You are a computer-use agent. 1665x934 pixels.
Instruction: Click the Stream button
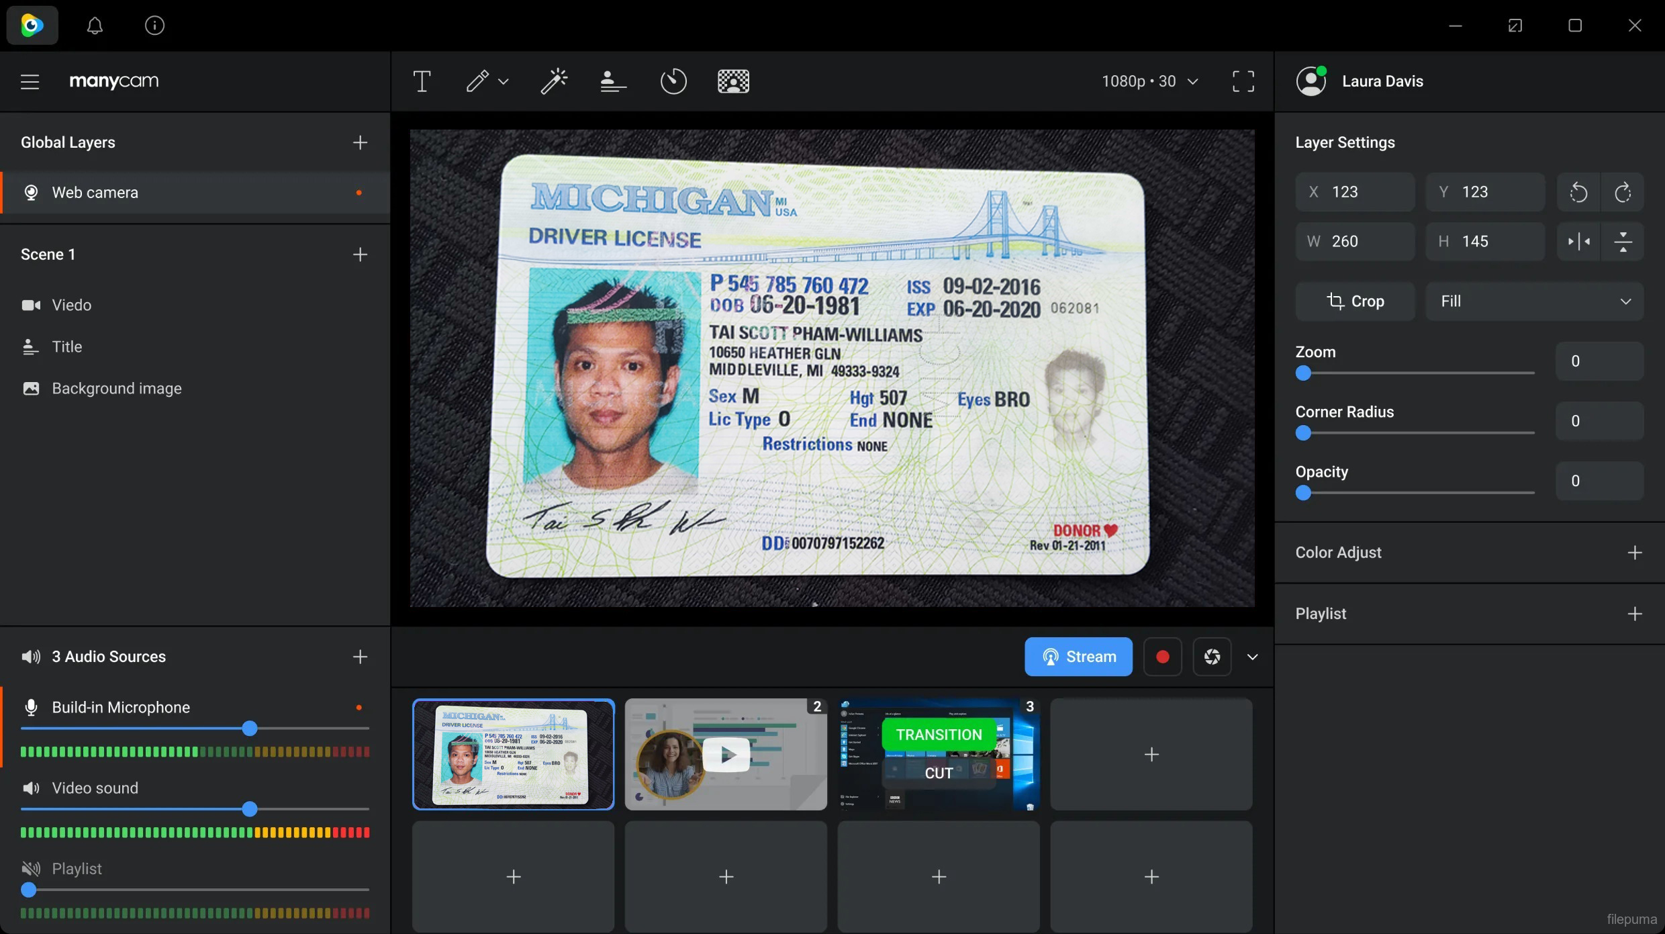point(1078,657)
